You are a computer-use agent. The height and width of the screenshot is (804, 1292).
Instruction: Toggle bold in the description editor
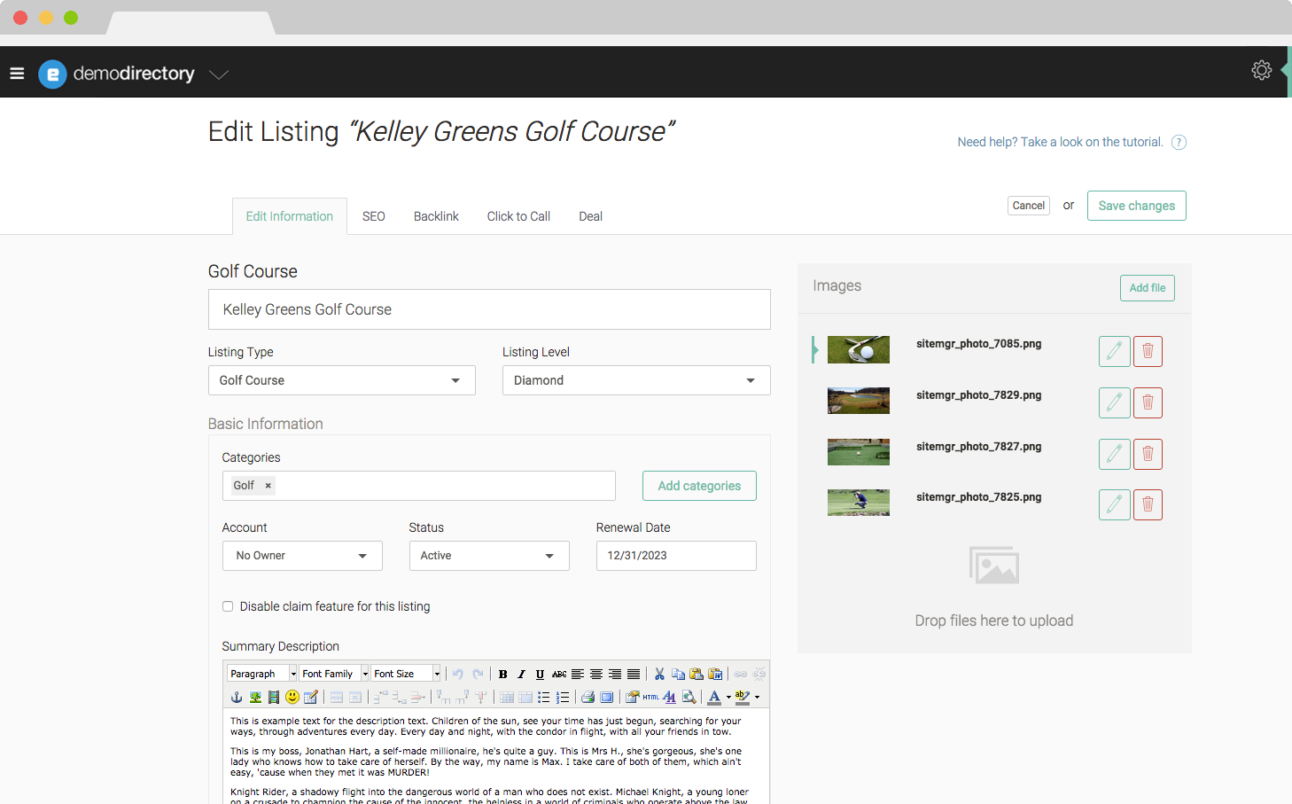point(502,674)
